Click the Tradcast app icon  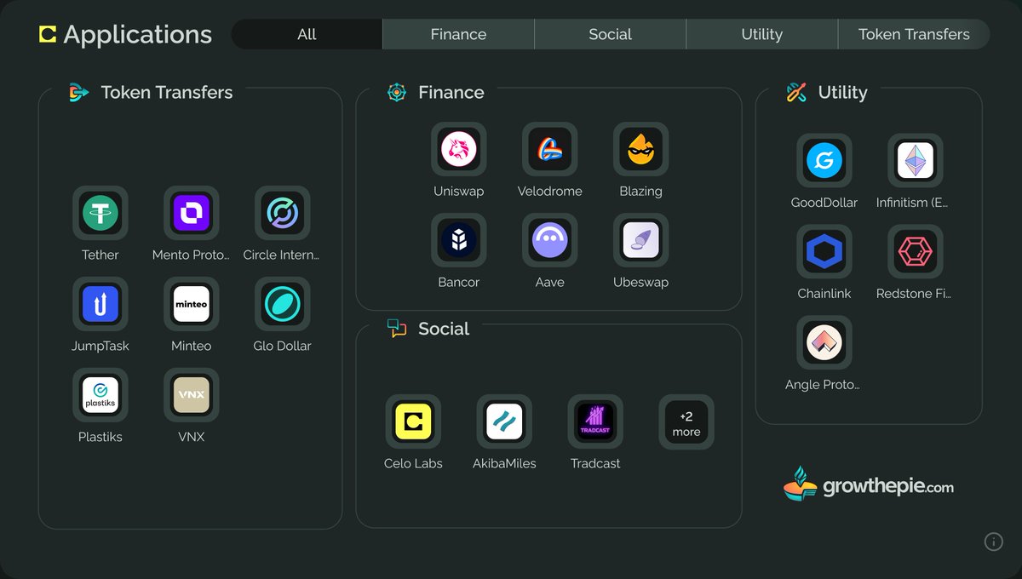(x=595, y=421)
